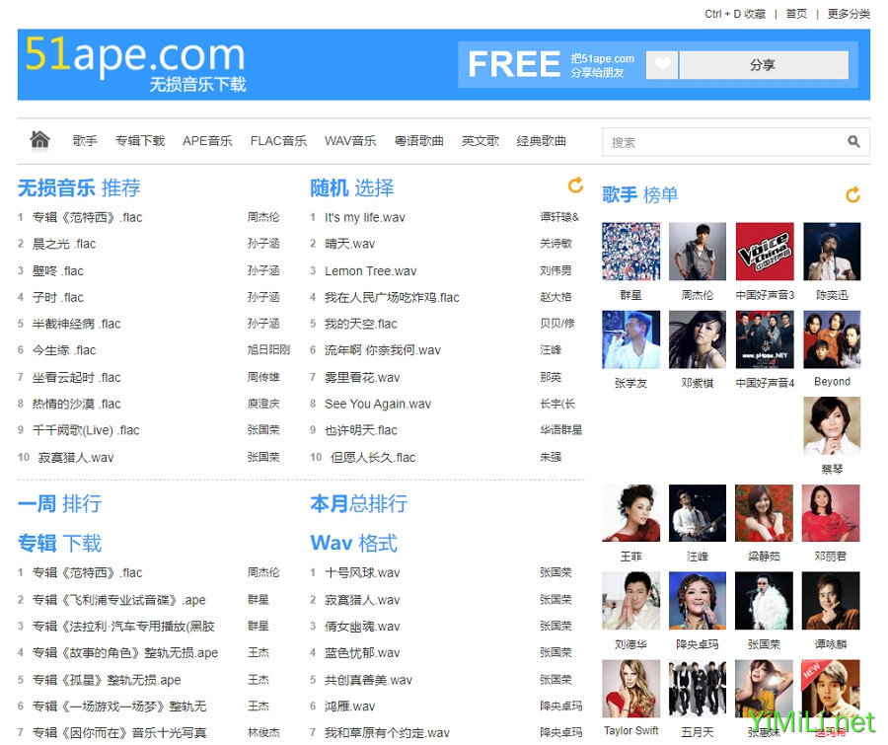Open 周杰伦 singer thumbnail

(x=698, y=252)
